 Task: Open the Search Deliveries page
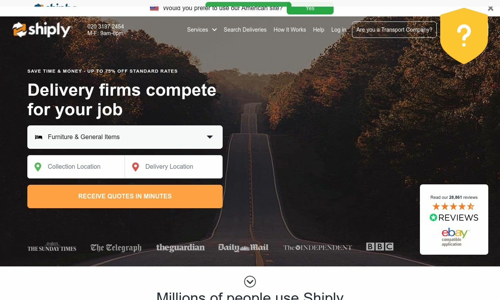pyautogui.click(x=245, y=30)
